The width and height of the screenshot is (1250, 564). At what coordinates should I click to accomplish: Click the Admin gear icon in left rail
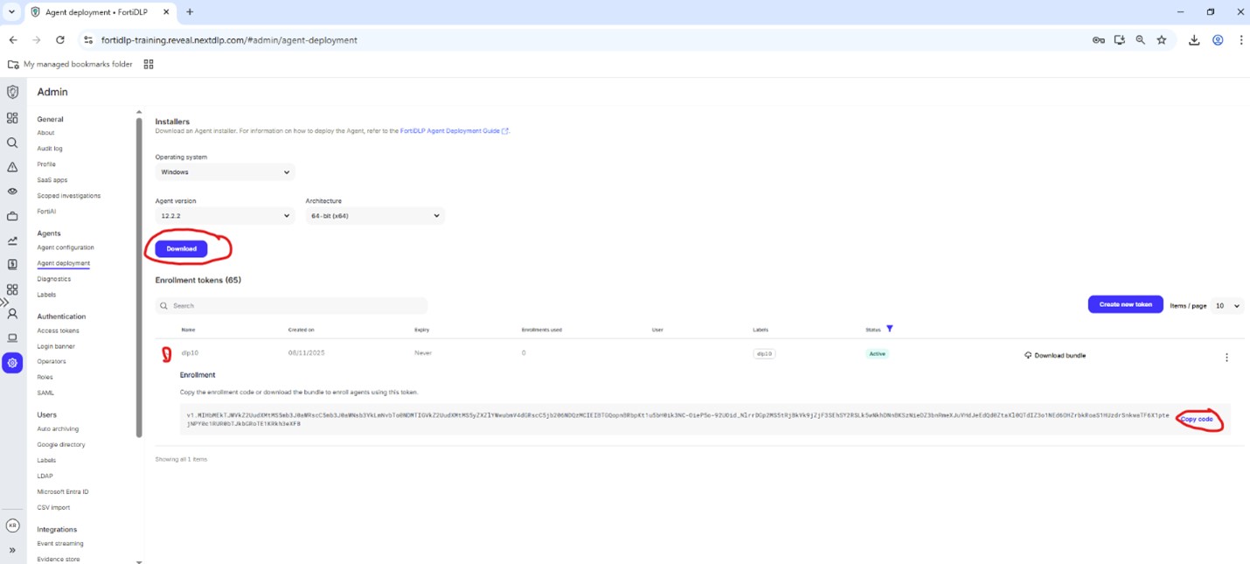click(12, 363)
